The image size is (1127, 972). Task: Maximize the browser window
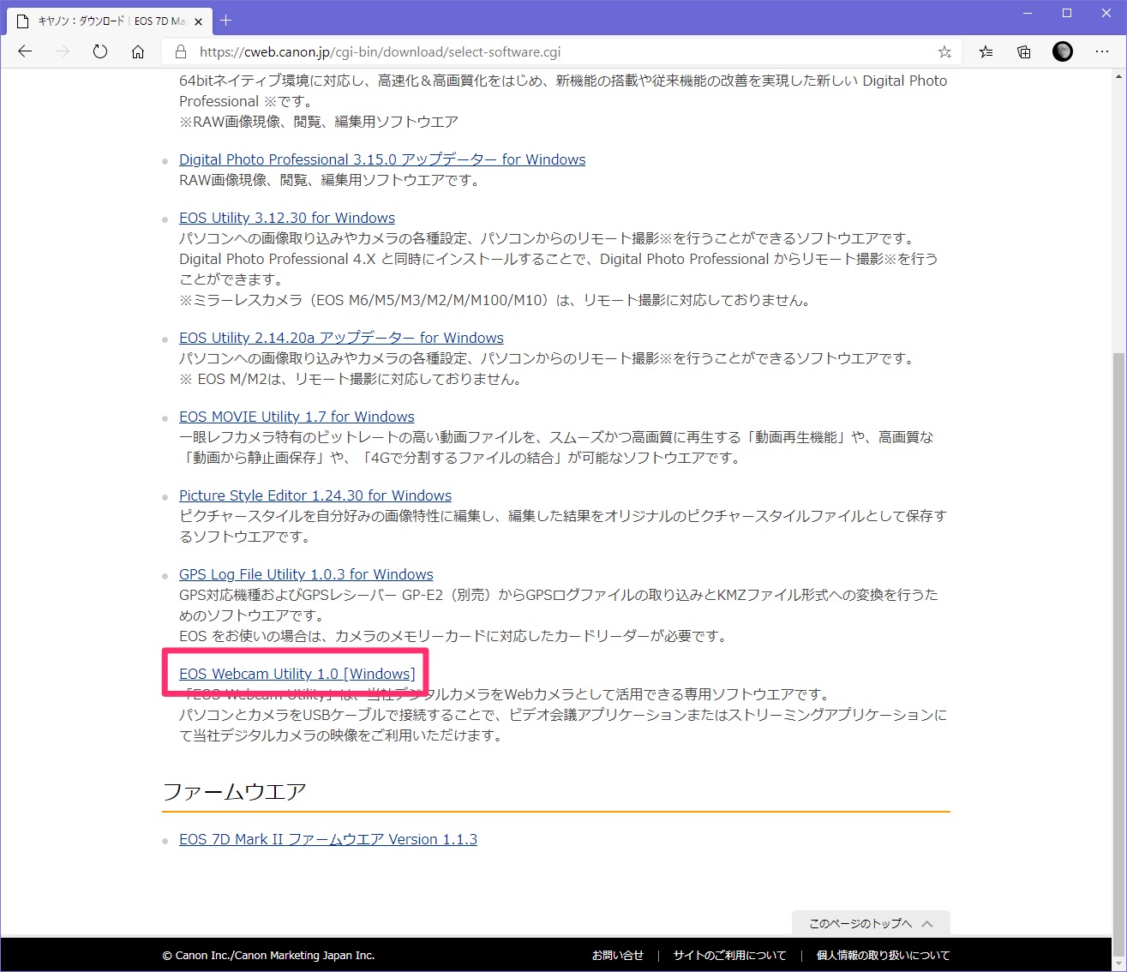[1067, 13]
